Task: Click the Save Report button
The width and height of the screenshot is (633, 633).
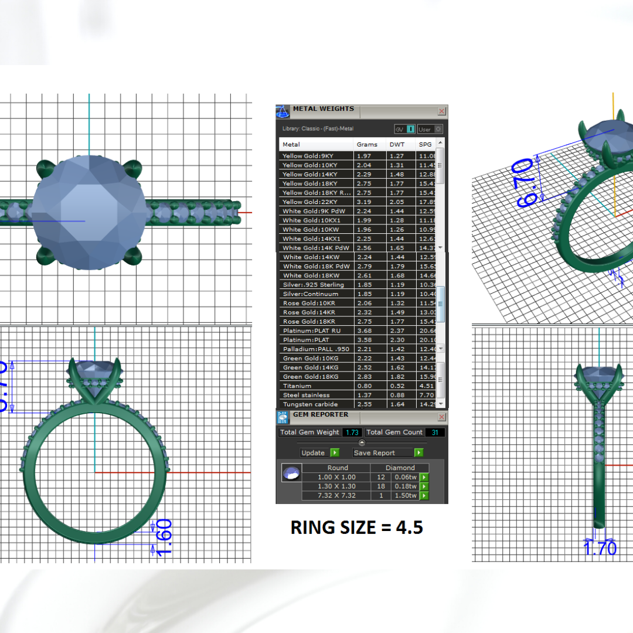Action: click(x=387, y=452)
